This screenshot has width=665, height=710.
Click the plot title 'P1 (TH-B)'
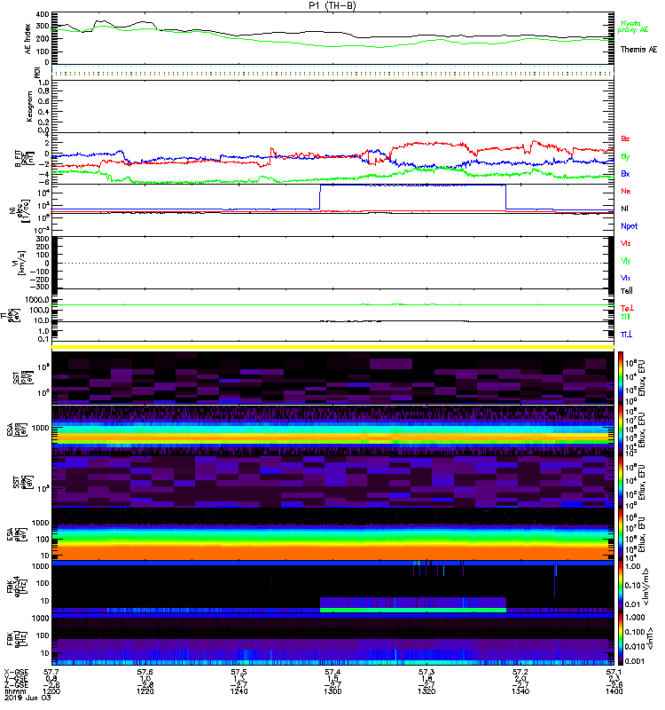(x=332, y=5)
